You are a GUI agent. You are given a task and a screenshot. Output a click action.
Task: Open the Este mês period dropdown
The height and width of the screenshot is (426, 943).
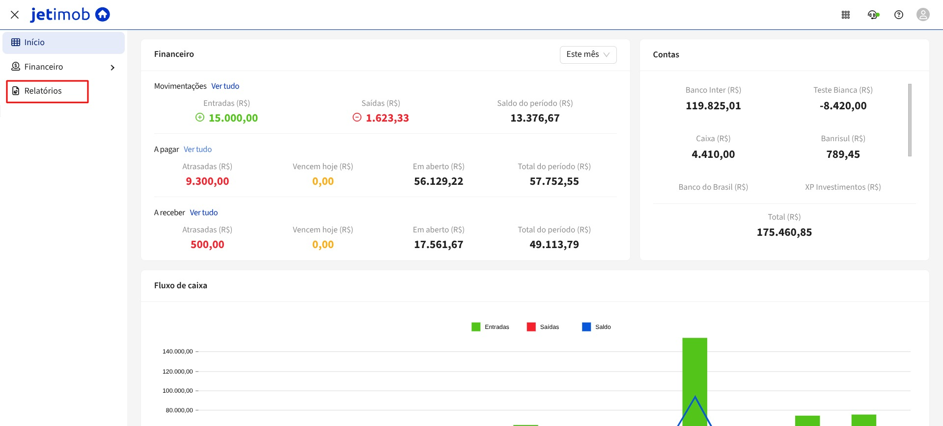(588, 54)
